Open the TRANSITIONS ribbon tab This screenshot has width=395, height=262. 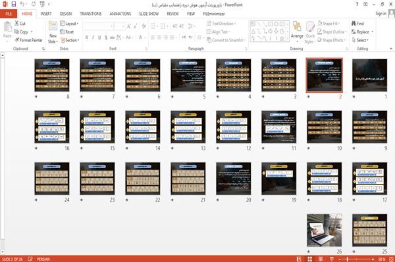click(91, 14)
